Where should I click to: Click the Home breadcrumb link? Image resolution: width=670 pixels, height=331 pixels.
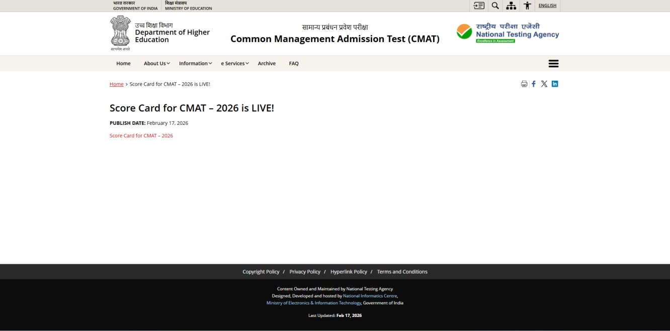(116, 84)
